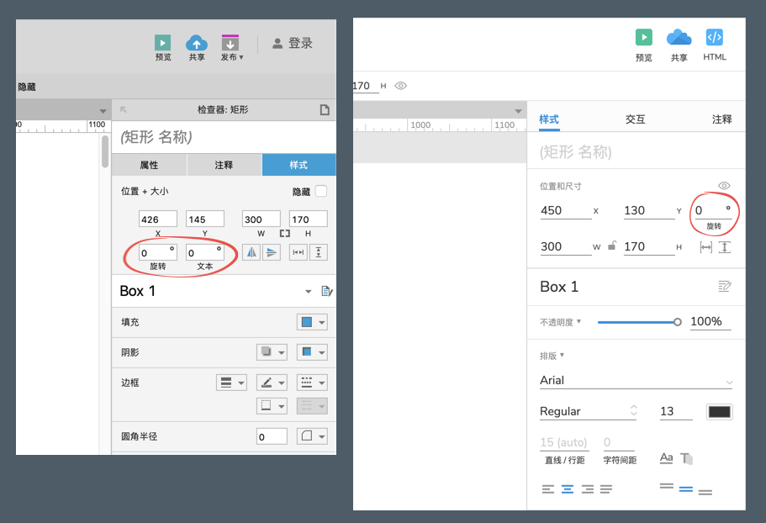
Task: Click the aspect ratio lock icon
Action: [613, 246]
